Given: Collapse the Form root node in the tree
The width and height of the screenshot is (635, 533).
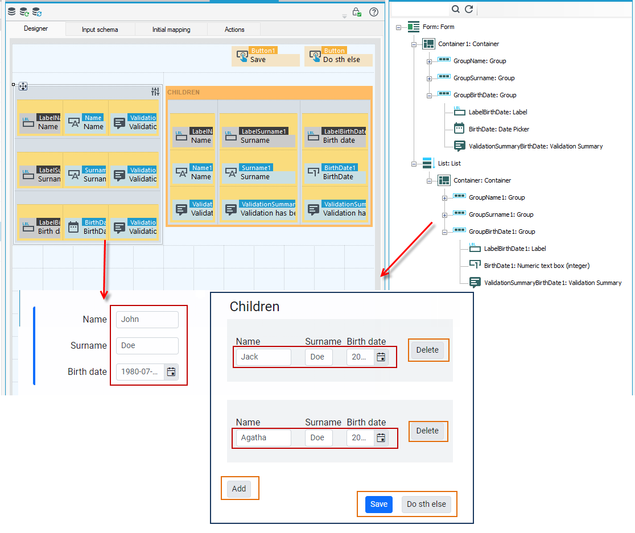Looking at the screenshot, I should [x=398, y=27].
